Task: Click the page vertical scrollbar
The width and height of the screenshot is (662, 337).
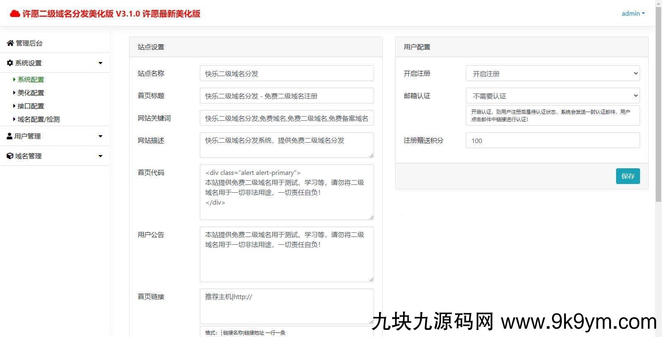Action: click(658, 103)
